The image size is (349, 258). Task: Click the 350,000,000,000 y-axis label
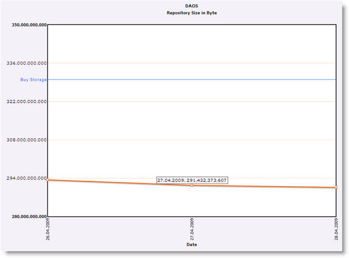(25, 24)
